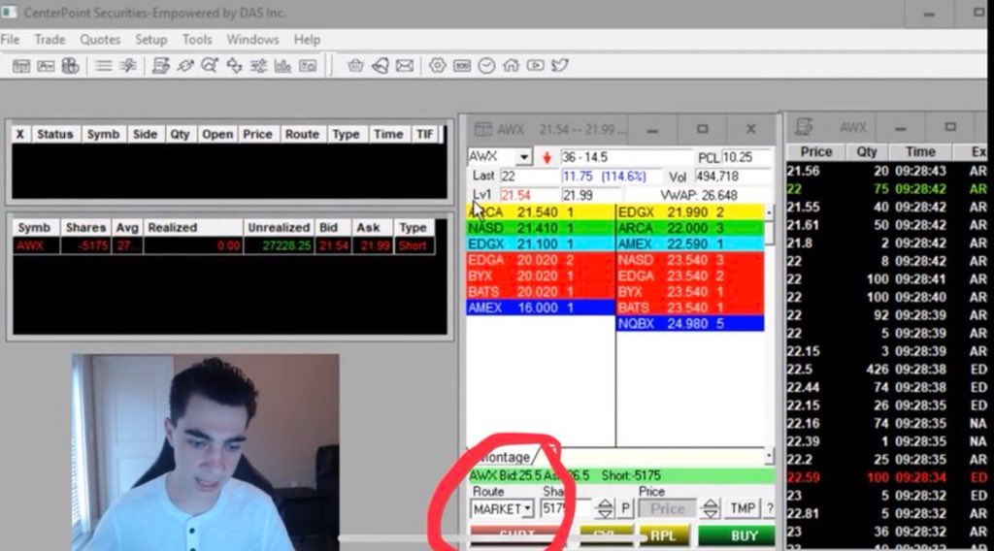Click the Qty header in time and sales
Screen dimensions: 994x551
867,152
